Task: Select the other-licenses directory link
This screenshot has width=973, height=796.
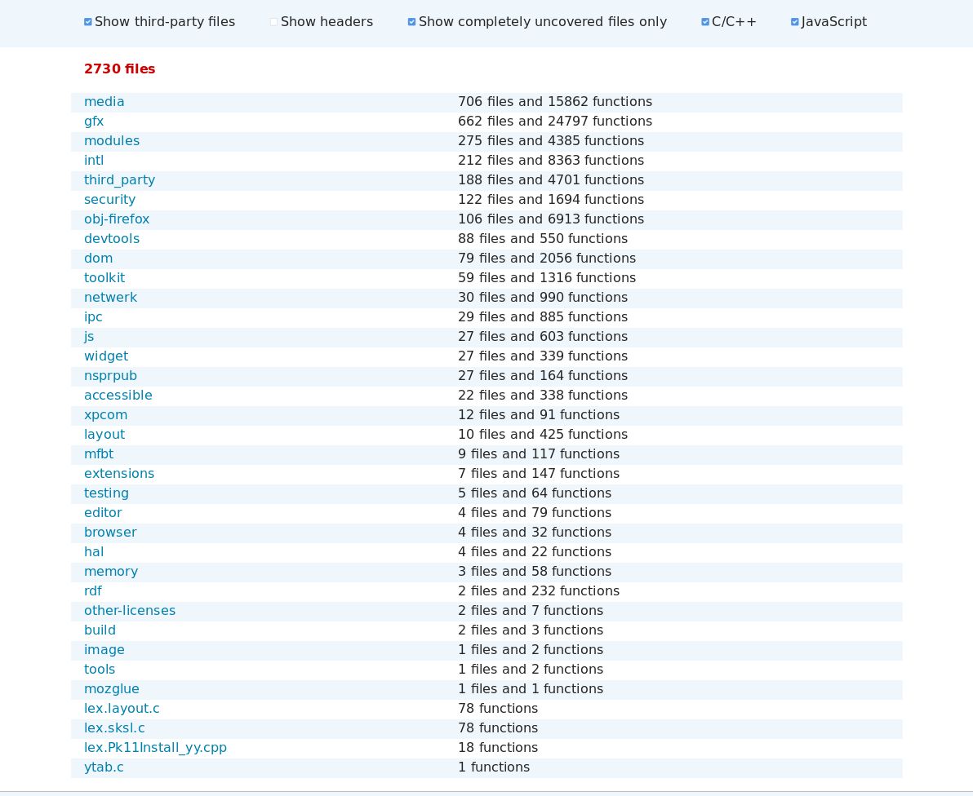Action: tap(130, 611)
